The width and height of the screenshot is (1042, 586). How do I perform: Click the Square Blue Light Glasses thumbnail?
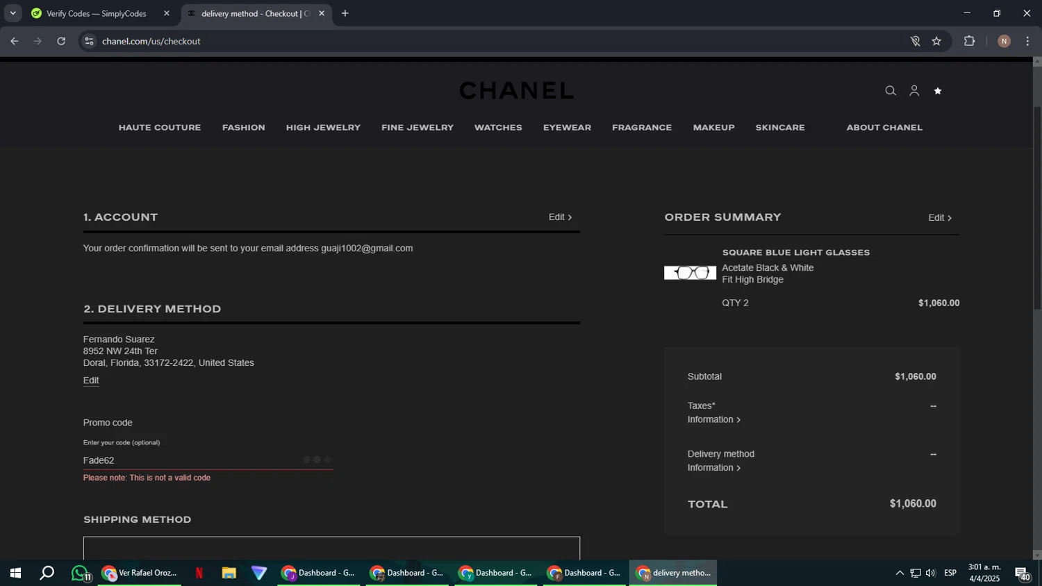pyautogui.click(x=690, y=273)
